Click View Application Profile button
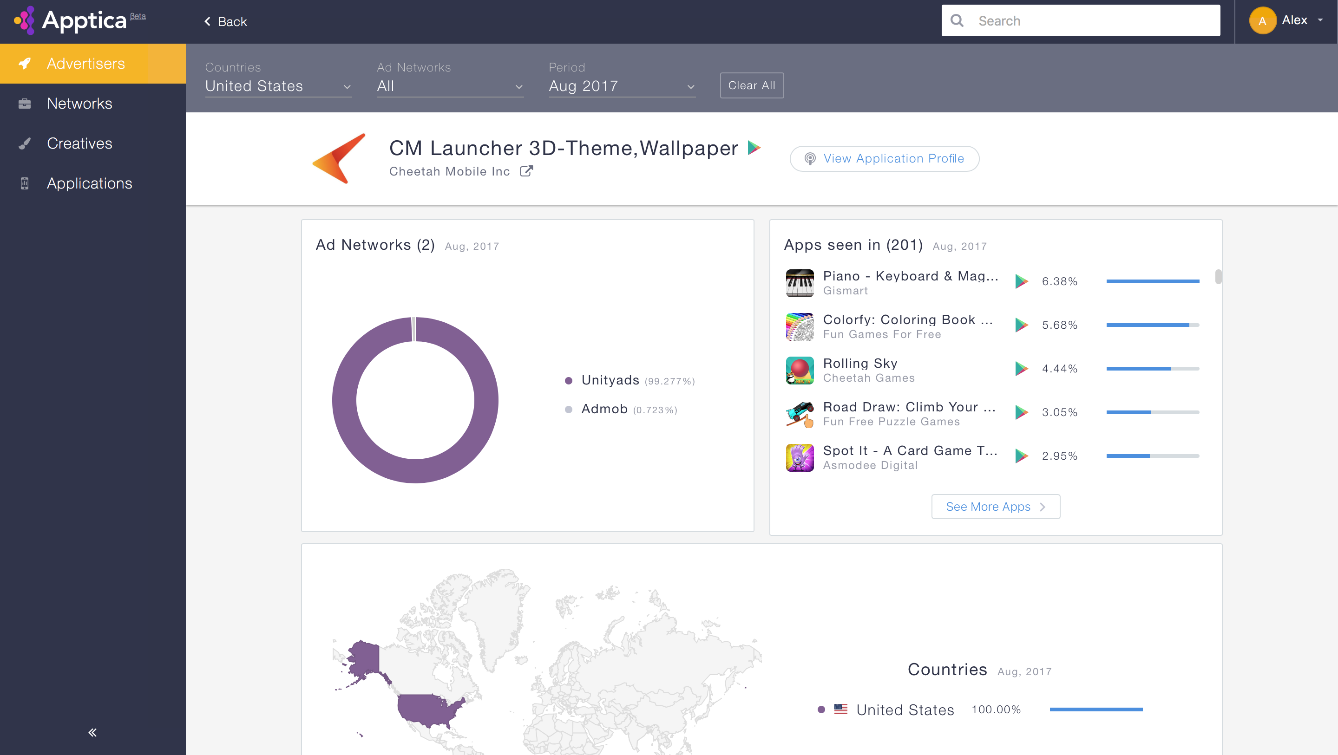Screen dimensions: 1338x755 coord(885,159)
